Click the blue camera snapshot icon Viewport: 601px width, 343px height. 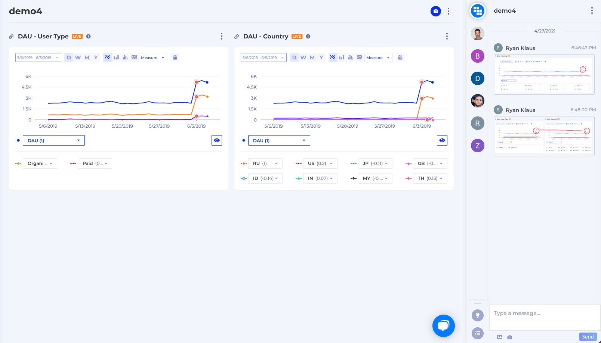point(435,11)
